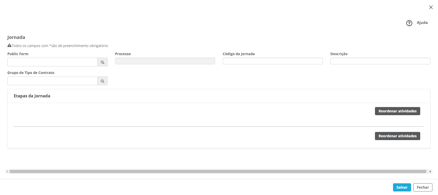This screenshot has width=438, height=195.
Task: Click the horizontal scrollbar track
Action: coord(218,172)
